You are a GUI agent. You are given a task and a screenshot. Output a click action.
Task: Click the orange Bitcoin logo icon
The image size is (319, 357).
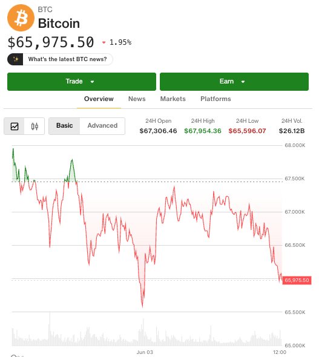[21, 18]
